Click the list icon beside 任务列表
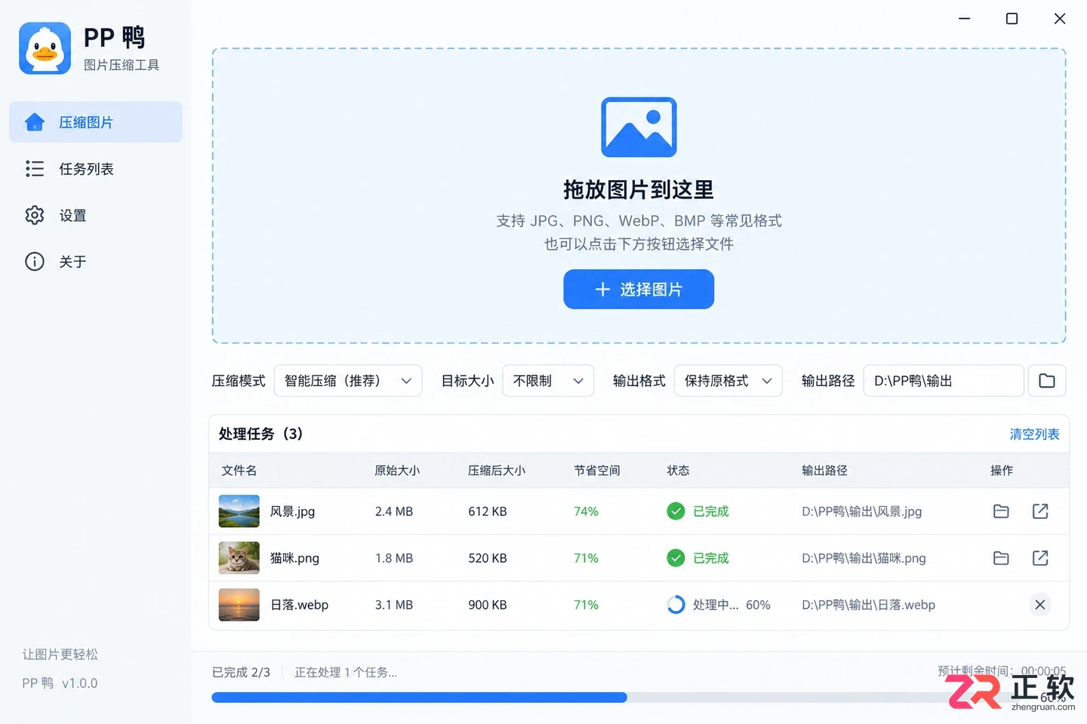1087x724 pixels. coord(35,169)
